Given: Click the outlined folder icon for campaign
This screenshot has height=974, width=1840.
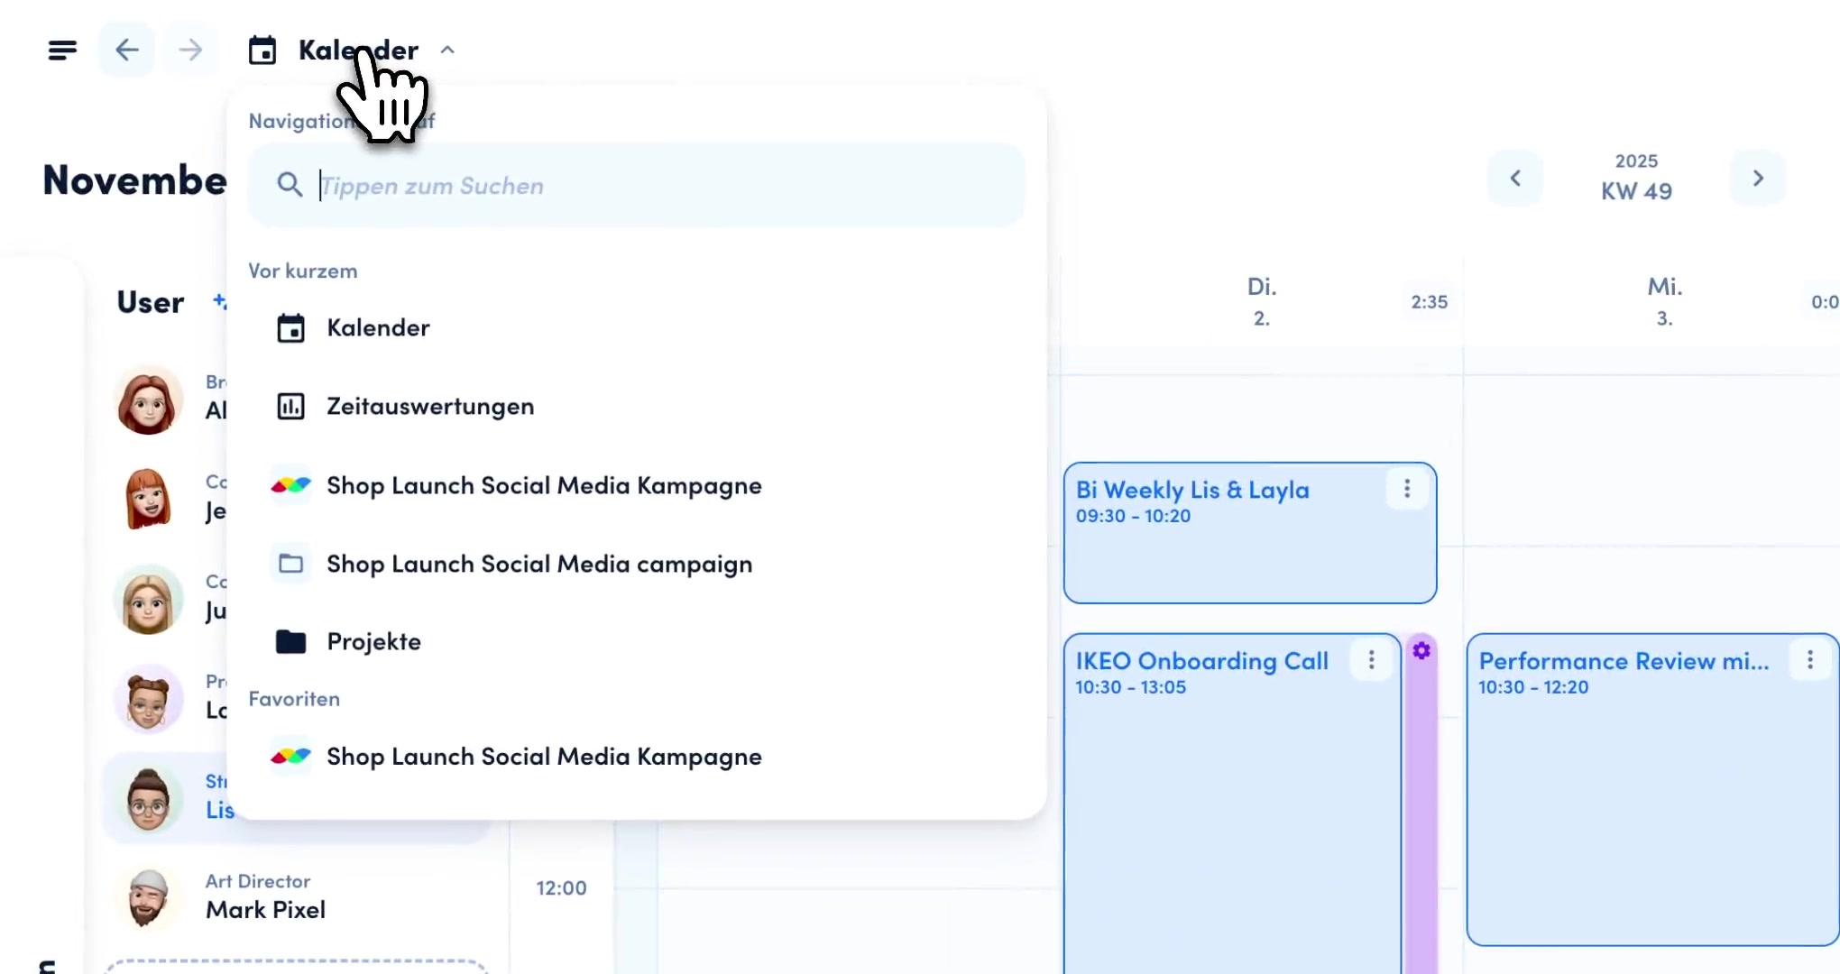Looking at the screenshot, I should click(290, 564).
